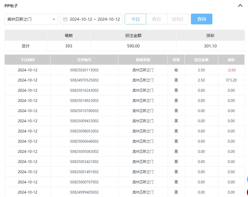Click the 游戏类别 column header
This screenshot has width=248, height=197.
click(143, 60)
